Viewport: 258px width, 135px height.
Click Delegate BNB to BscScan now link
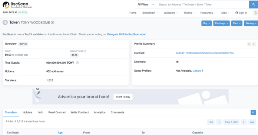click(127, 34)
